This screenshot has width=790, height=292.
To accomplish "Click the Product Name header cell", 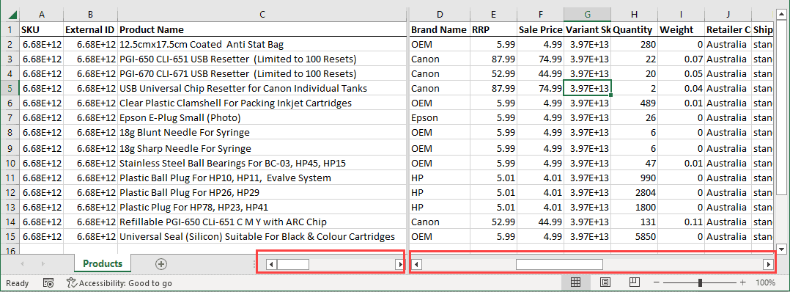I will 262,30.
